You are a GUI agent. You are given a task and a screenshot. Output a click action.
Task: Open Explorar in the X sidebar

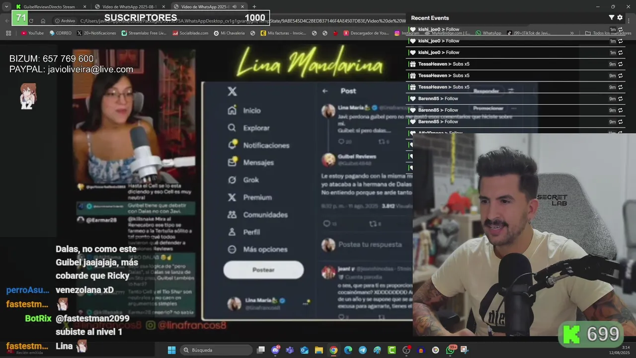[248, 128]
